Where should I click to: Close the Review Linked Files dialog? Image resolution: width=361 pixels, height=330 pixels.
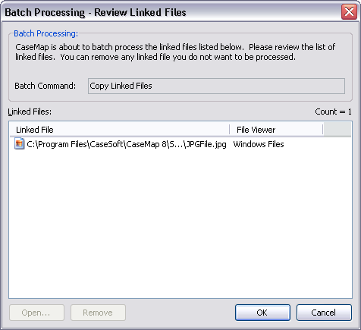coord(349,11)
